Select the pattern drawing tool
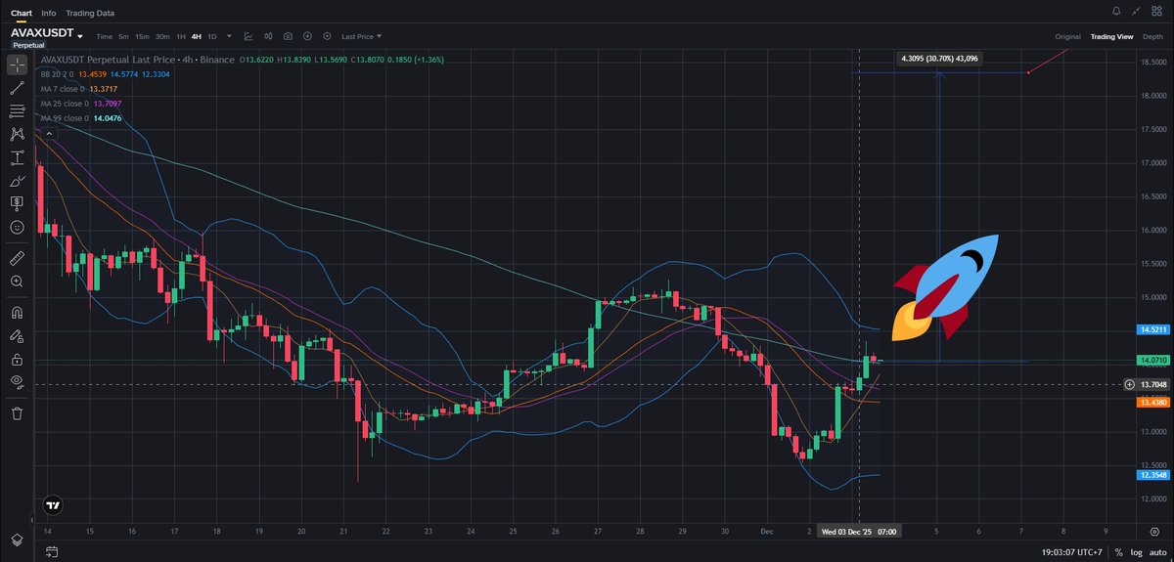The width and height of the screenshot is (1174, 562). pyautogui.click(x=17, y=134)
